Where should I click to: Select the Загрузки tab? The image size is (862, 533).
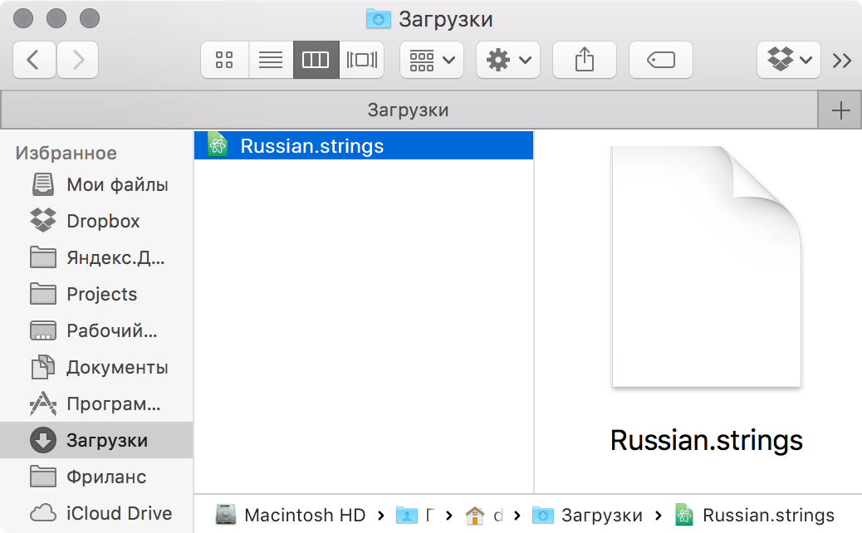click(408, 110)
